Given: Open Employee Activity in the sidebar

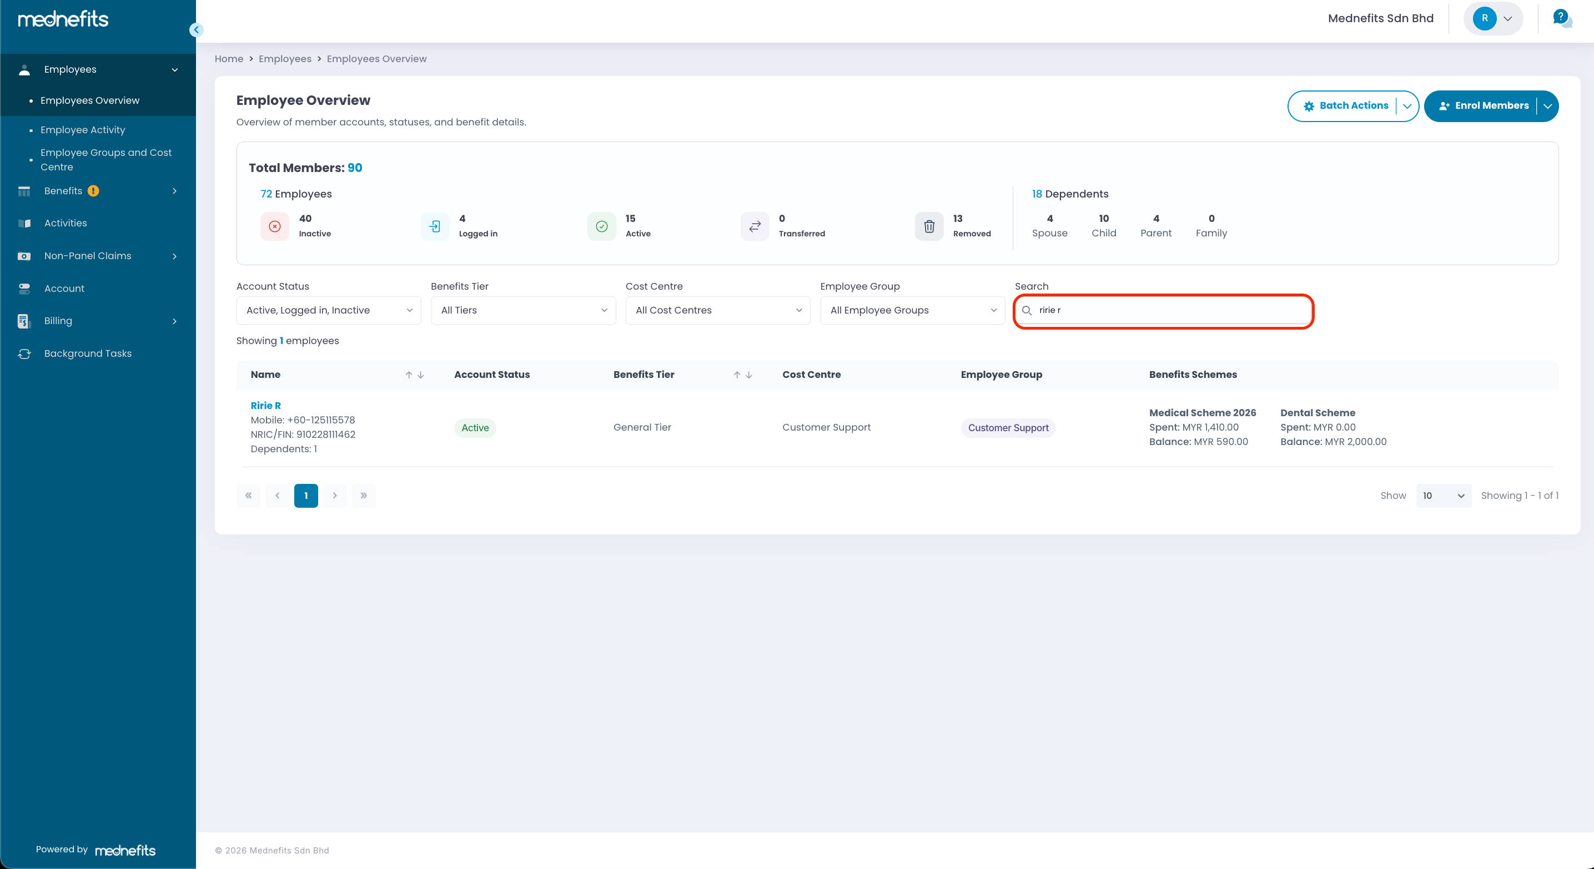Looking at the screenshot, I should [82, 130].
